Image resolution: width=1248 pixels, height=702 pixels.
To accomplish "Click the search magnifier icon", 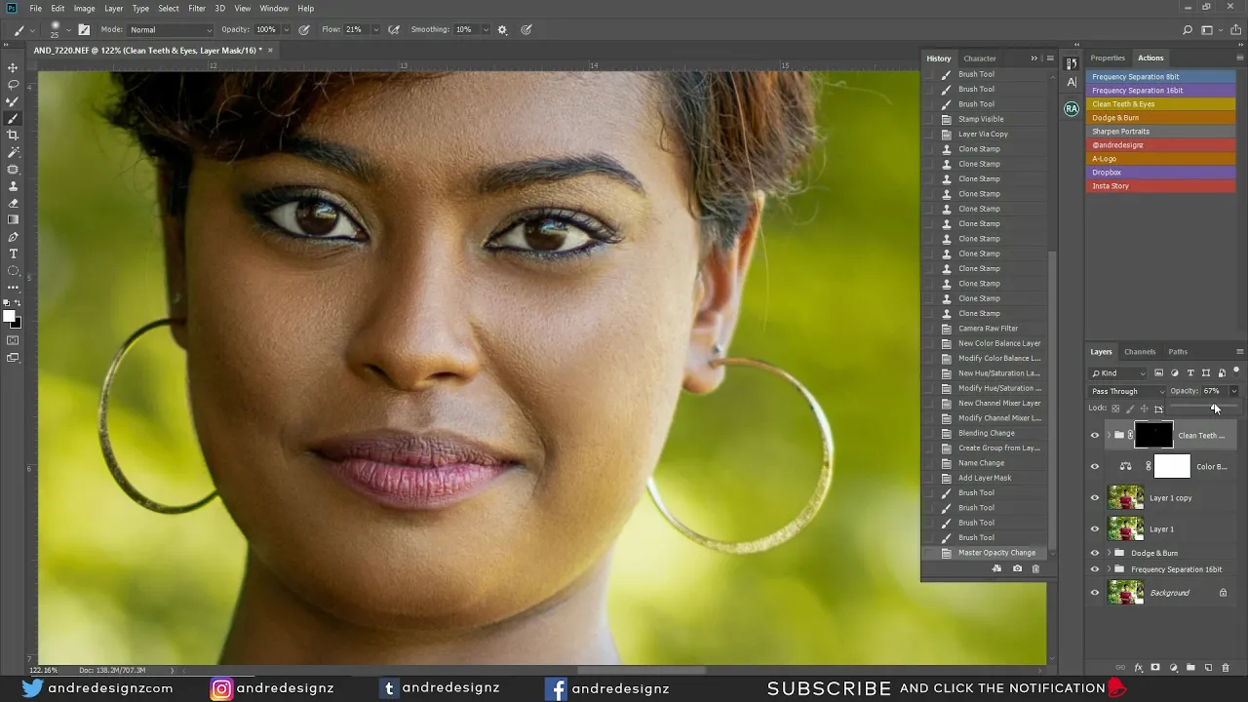I will [x=1186, y=30].
